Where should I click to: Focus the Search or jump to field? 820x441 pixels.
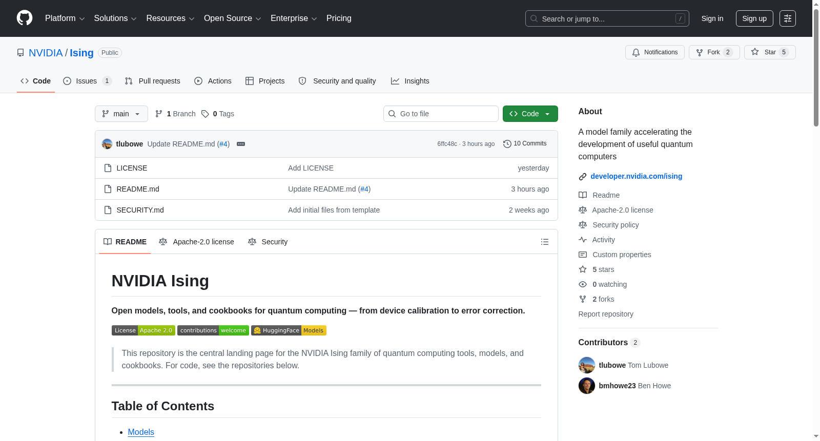[x=607, y=18]
